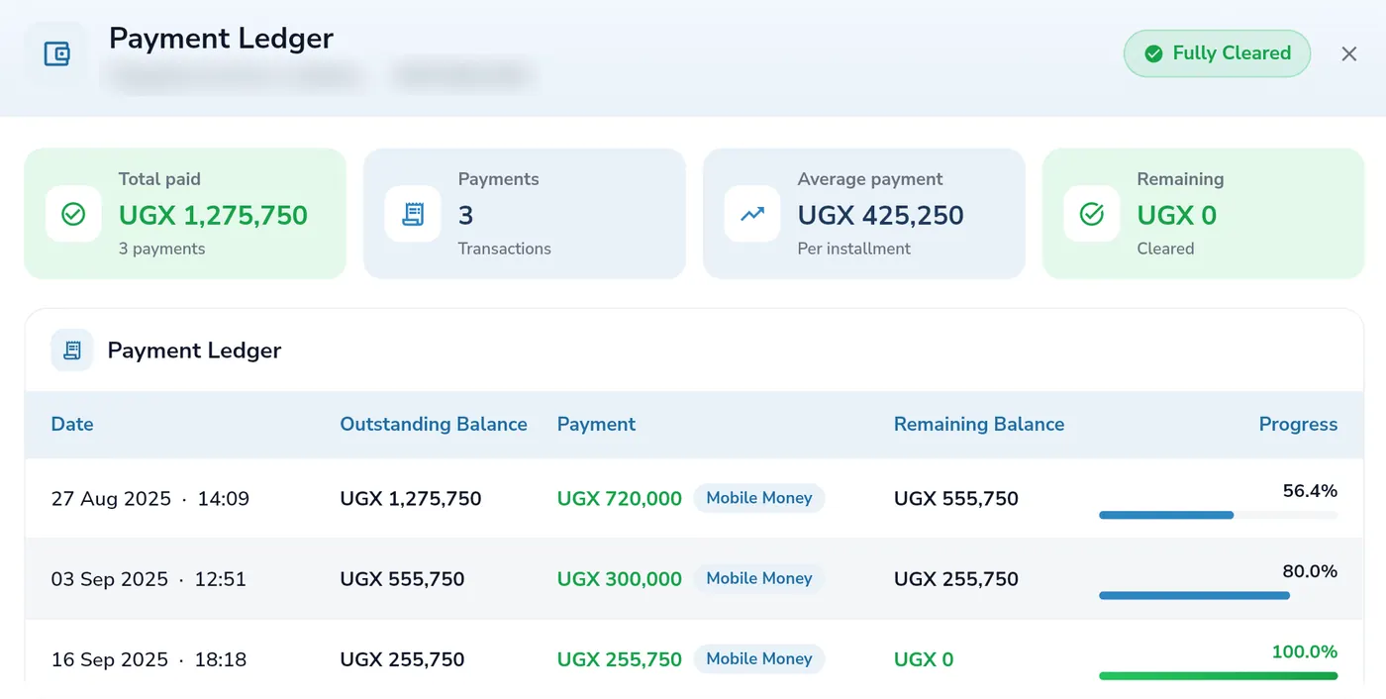This screenshot has height=699, width=1386.
Task: Click Mobile Money tag on the UGX 300,000 payment
Action: pos(759,578)
